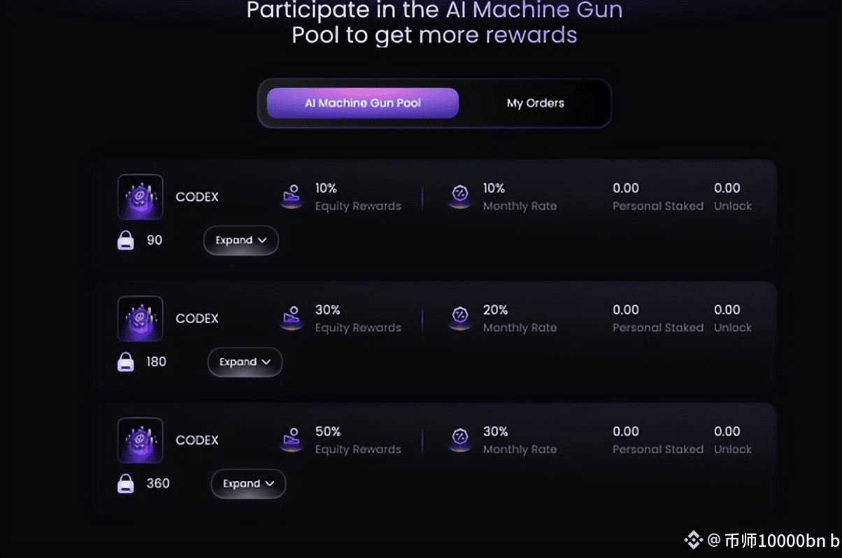842x558 pixels.
Task: Click the 50% Equity Rewards icon
Action: 292,440
